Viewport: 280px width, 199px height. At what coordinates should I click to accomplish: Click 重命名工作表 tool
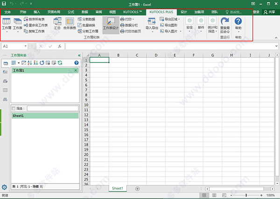tap(36, 25)
